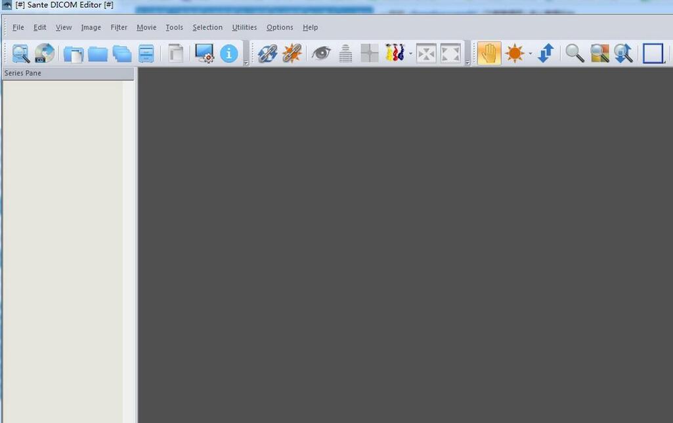Click the blue up-down arrows scroll tool
Image resolution: width=673 pixels, height=423 pixels.
[546, 54]
